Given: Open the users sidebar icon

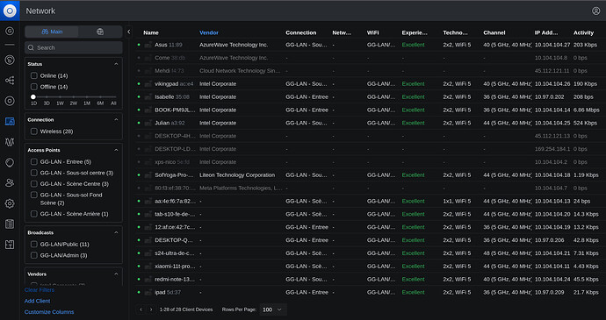Looking at the screenshot, I should coord(10,183).
